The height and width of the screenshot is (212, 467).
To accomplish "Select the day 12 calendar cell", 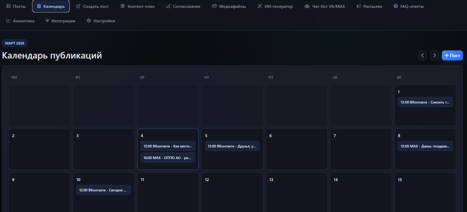I will coord(232,192).
